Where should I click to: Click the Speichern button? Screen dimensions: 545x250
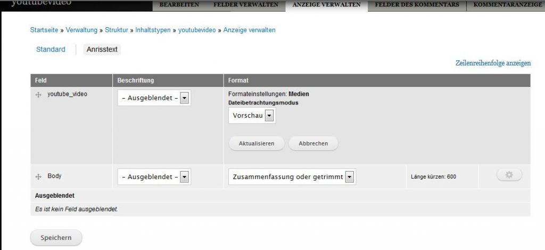[56, 238]
